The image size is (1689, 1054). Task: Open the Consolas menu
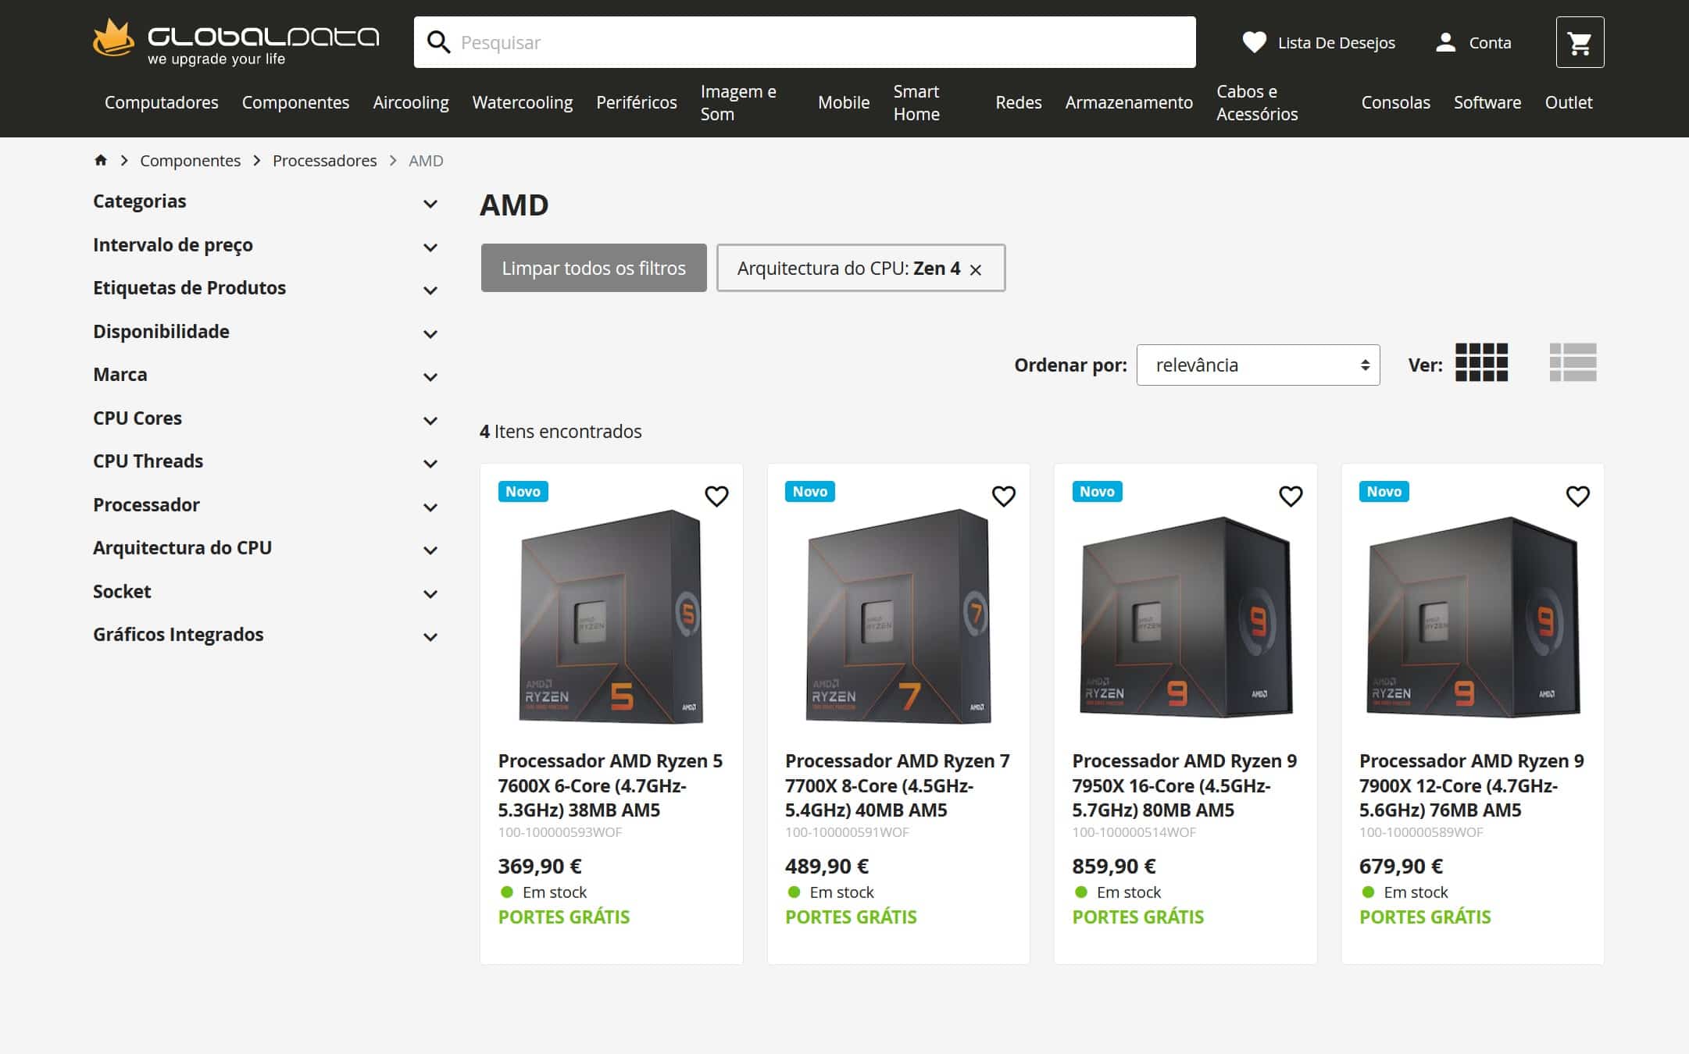pyautogui.click(x=1395, y=102)
